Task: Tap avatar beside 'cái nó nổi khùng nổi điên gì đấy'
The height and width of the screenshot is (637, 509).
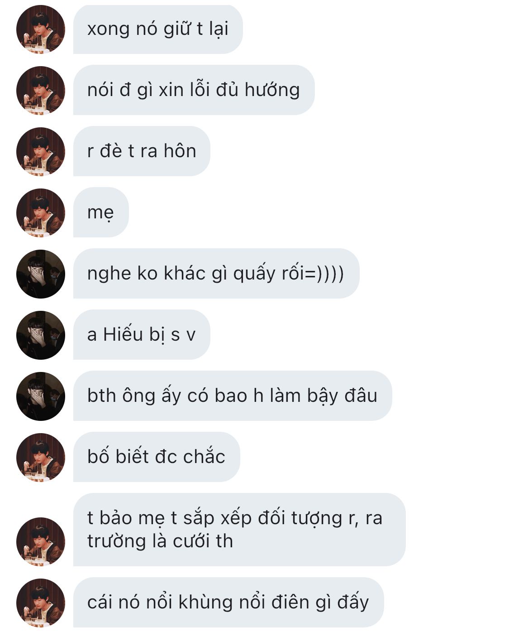Action: point(41,603)
